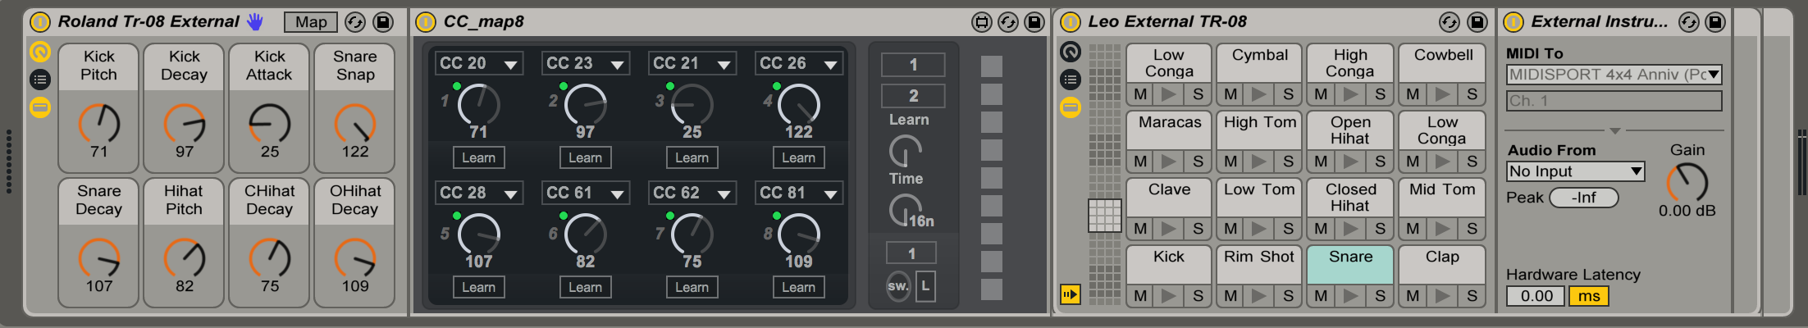This screenshot has width=1808, height=328.
Task: Toggle macro view in Leo drum rack
Action: coord(1071,52)
